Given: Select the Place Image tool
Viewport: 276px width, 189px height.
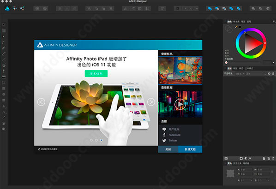Looking at the screenshot, I should pos(4,77).
